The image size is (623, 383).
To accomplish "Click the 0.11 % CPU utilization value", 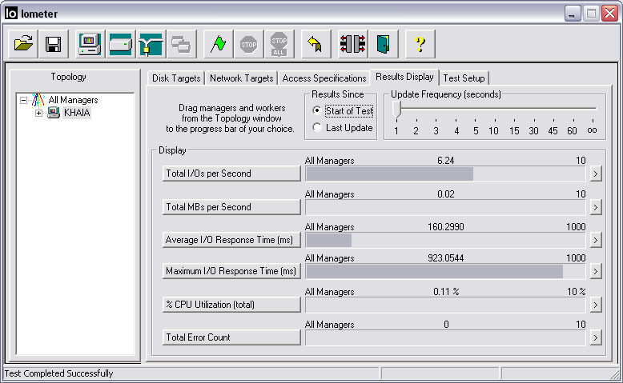I will (x=445, y=292).
